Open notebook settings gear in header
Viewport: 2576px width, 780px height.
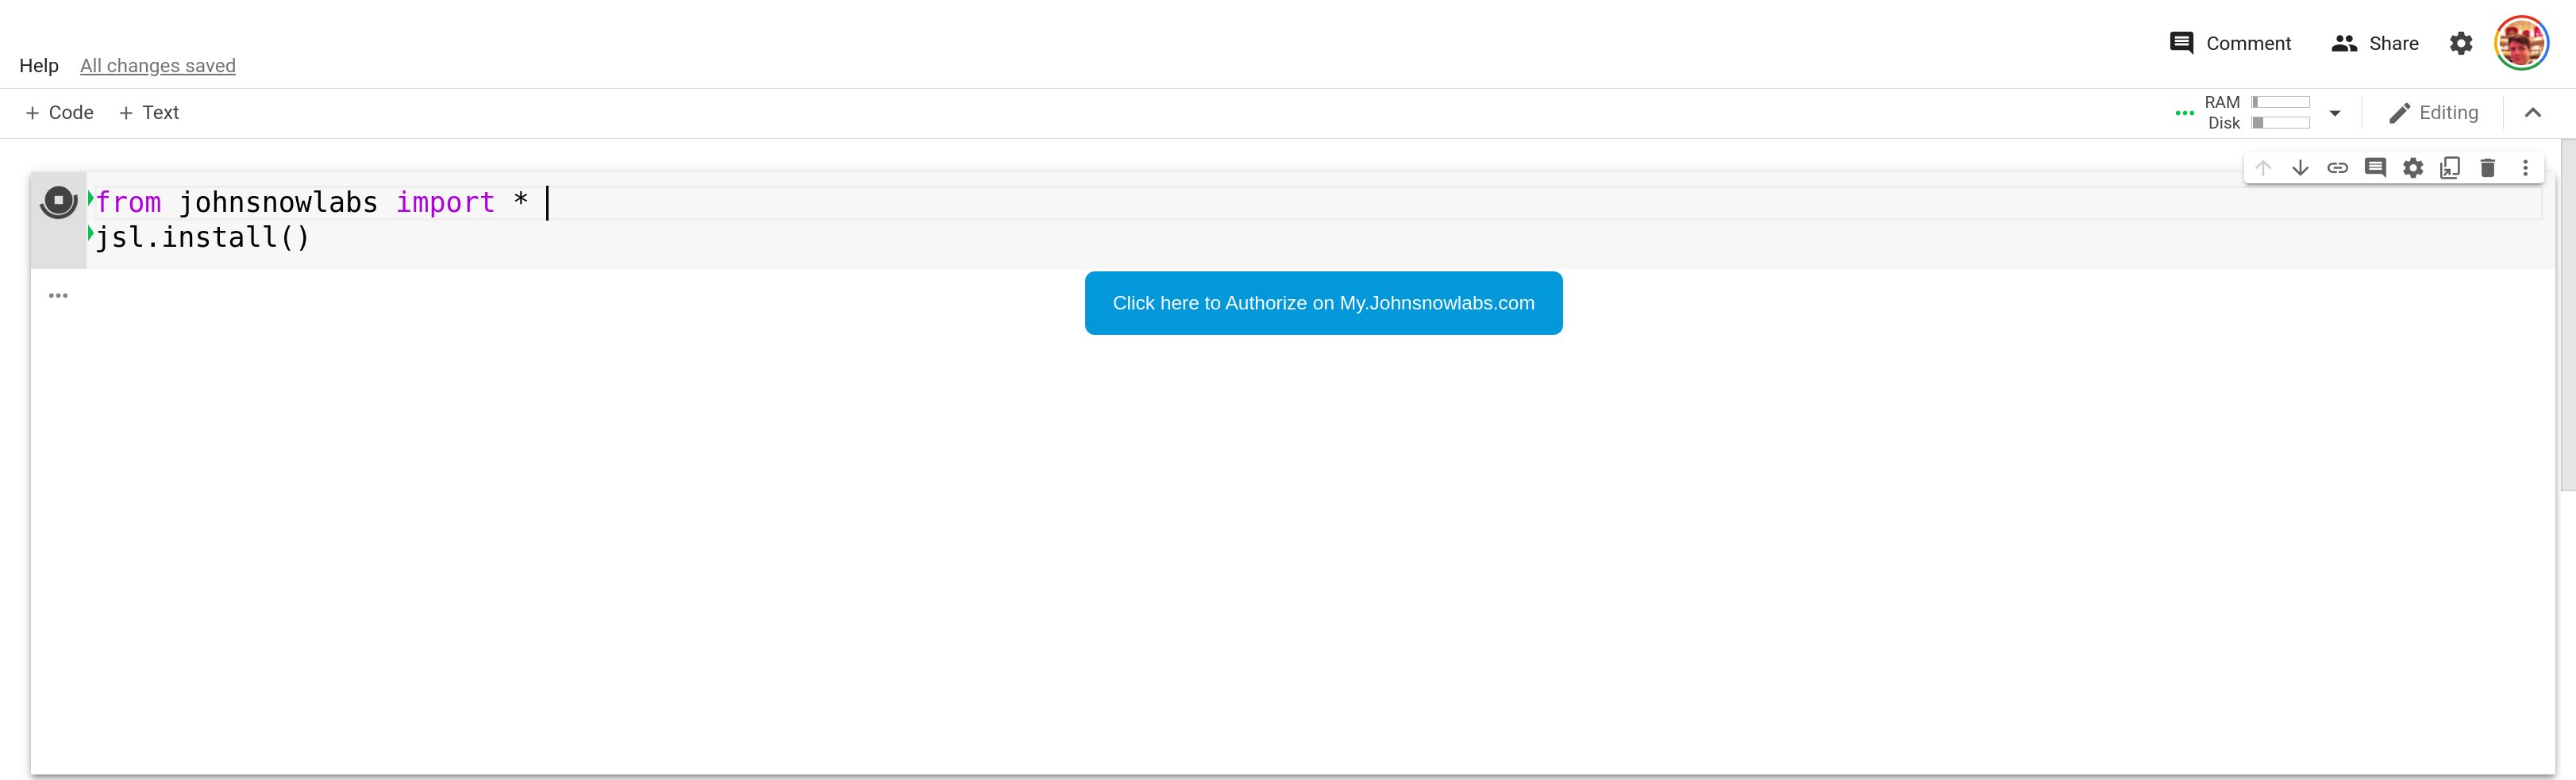tap(2461, 43)
